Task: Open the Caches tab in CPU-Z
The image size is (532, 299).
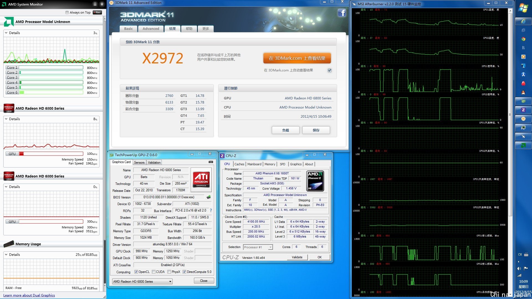Action: coord(239,164)
